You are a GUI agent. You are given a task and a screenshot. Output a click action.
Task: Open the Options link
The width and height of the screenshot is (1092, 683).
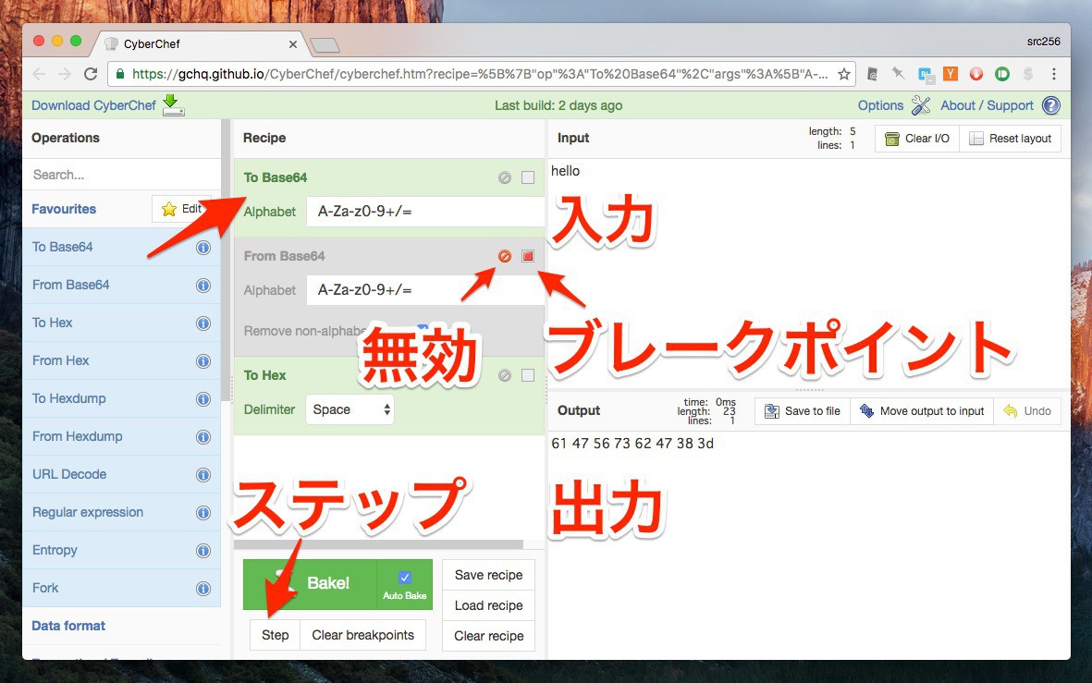(x=880, y=105)
